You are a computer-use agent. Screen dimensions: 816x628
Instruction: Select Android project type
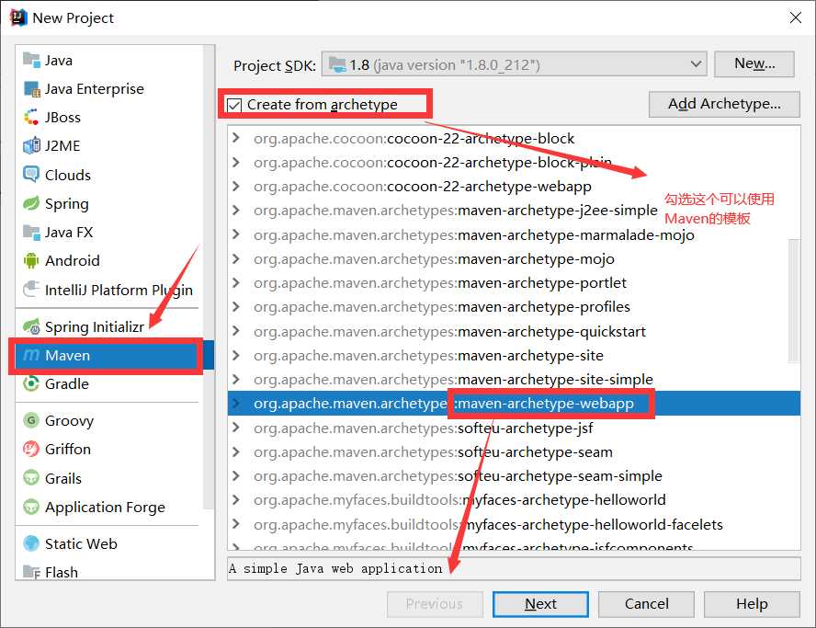[109, 260]
